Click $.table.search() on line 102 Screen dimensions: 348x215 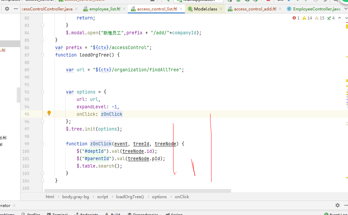tap(99, 166)
